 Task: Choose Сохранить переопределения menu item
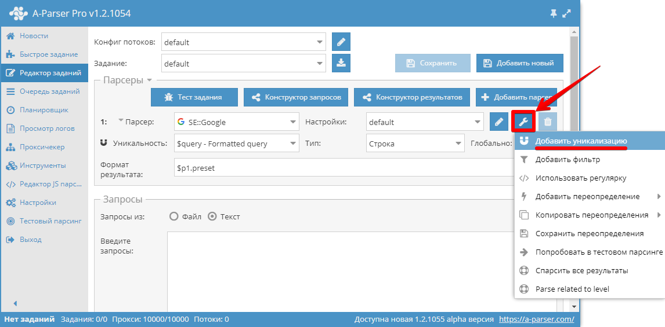(x=590, y=233)
